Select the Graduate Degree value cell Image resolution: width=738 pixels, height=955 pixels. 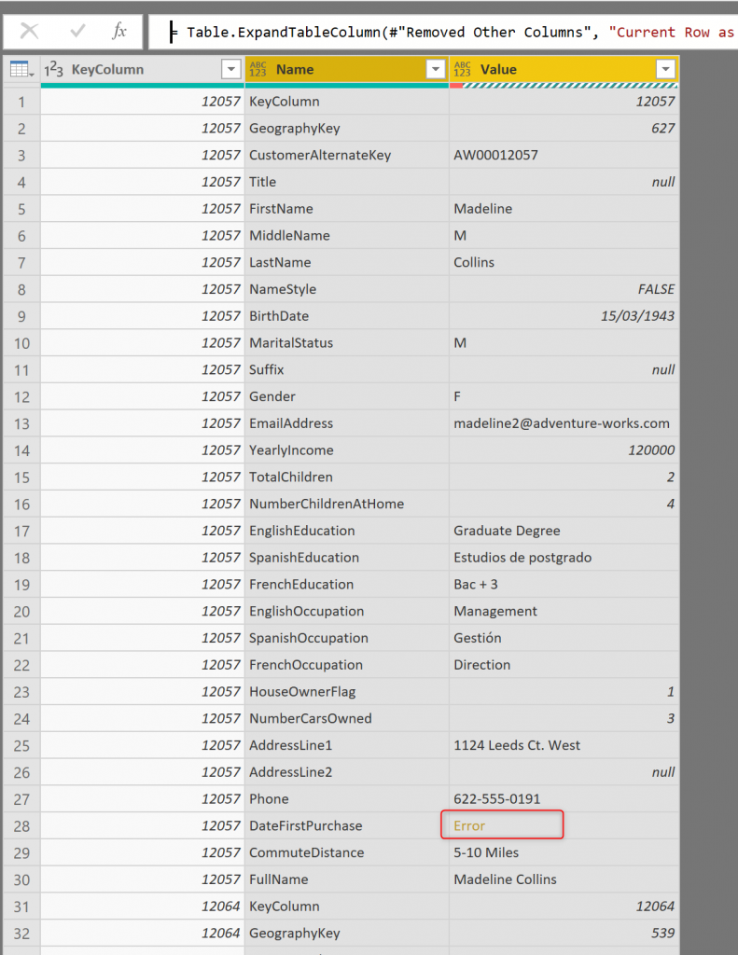pos(507,531)
